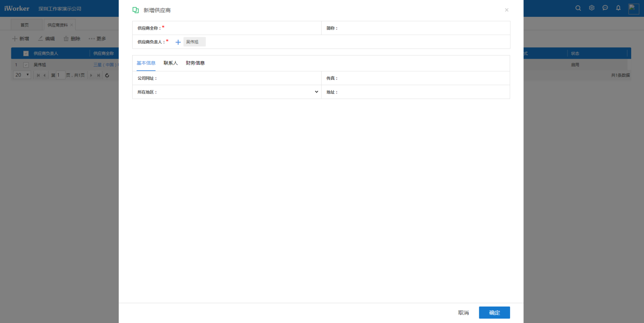This screenshot has height=323, width=644.
Task: Go to first page icon
Action: 38,75
